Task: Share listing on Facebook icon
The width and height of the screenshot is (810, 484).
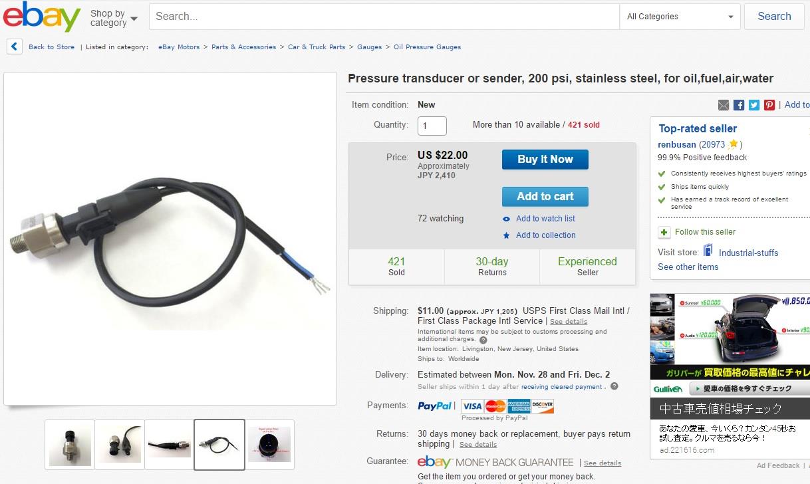Action: [739, 105]
